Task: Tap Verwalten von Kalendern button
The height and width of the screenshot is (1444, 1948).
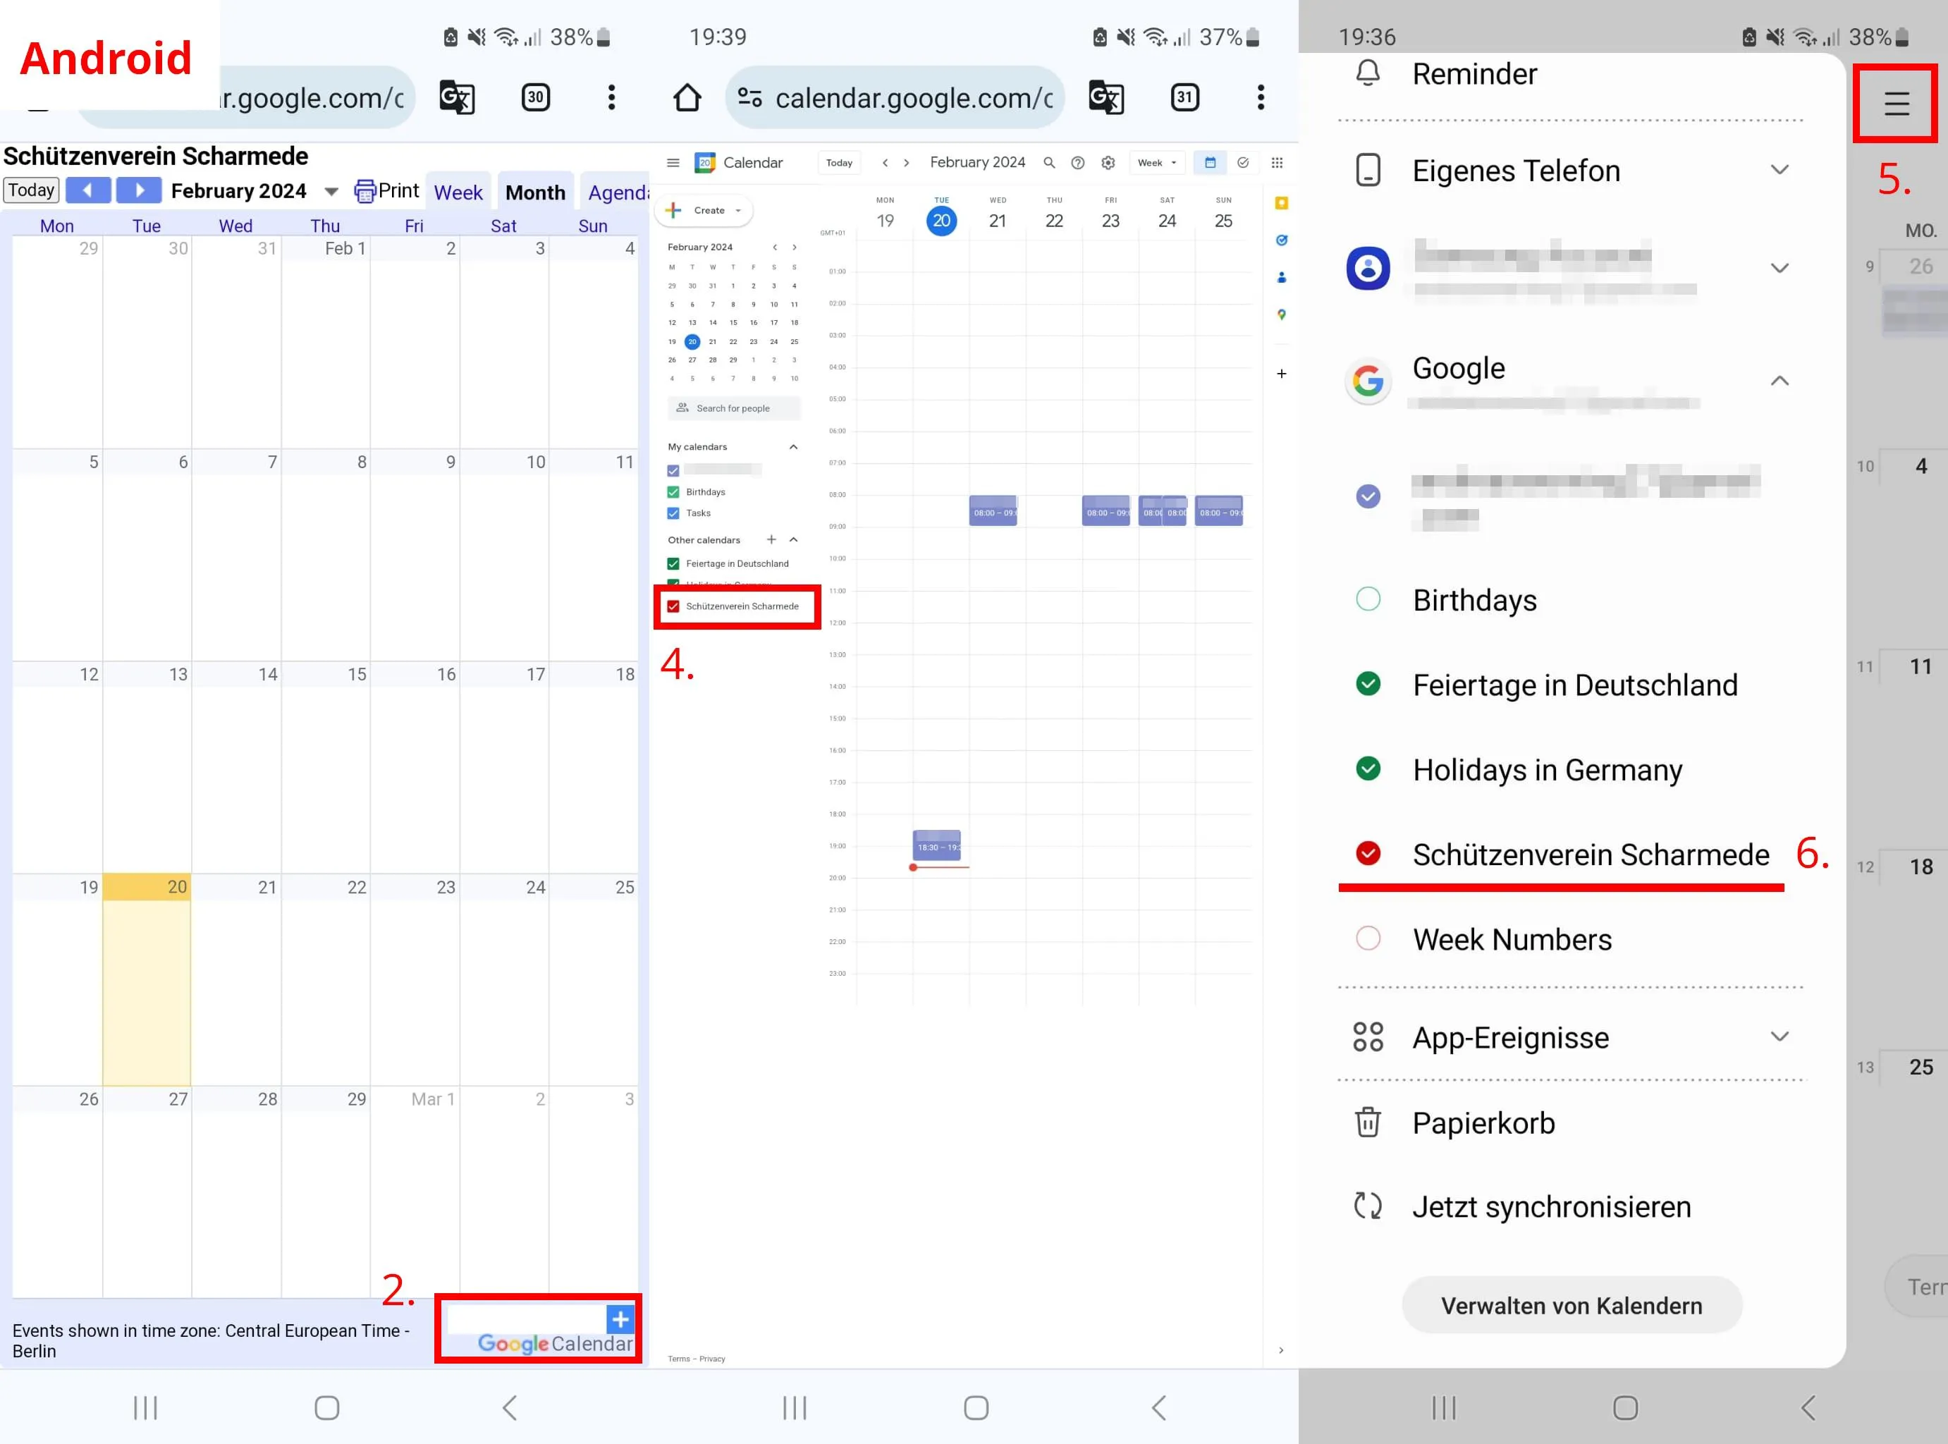Action: [x=1572, y=1305]
